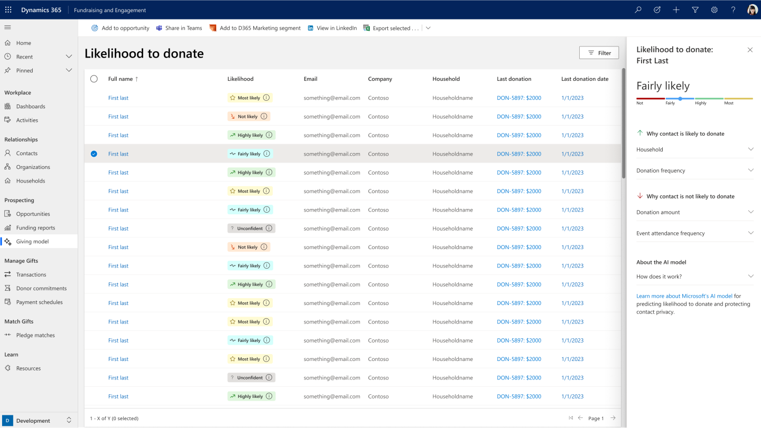Viewport: 761px width, 428px height.
Task: Click the search magnifier icon in header
Action: click(x=638, y=9)
